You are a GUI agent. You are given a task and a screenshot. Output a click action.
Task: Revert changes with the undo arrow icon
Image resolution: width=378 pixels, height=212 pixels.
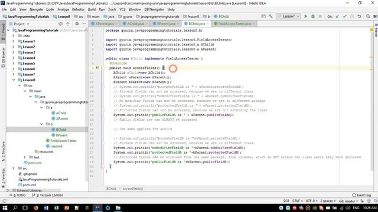359,16
